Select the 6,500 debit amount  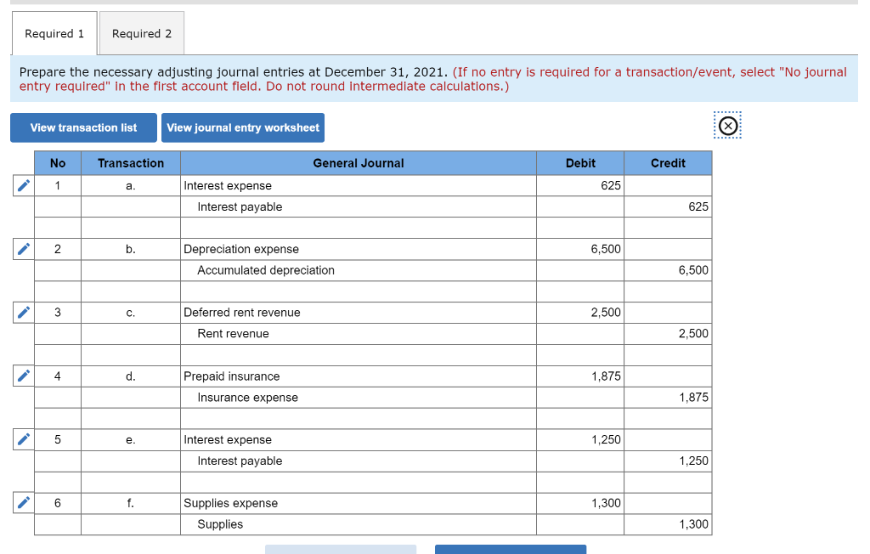pos(580,249)
